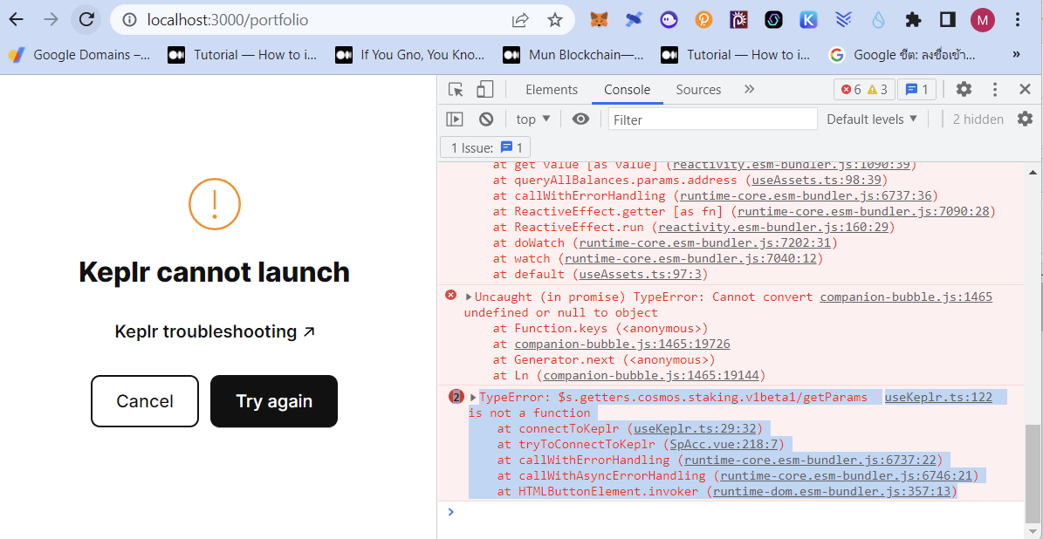The image size is (1043, 539).
Task: Switch to the Elements tab
Action: pyautogui.click(x=552, y=90)
